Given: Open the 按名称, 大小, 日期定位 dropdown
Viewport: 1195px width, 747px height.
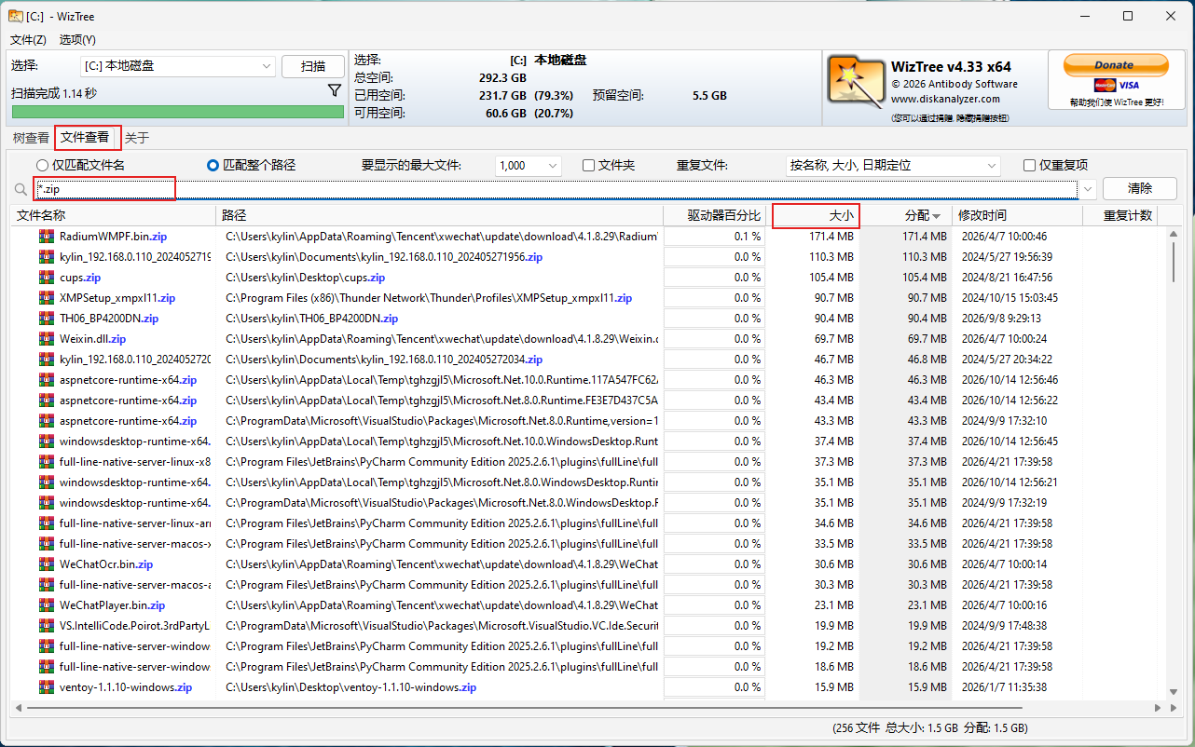Looking at the screenshot, I should click(892, 166).
